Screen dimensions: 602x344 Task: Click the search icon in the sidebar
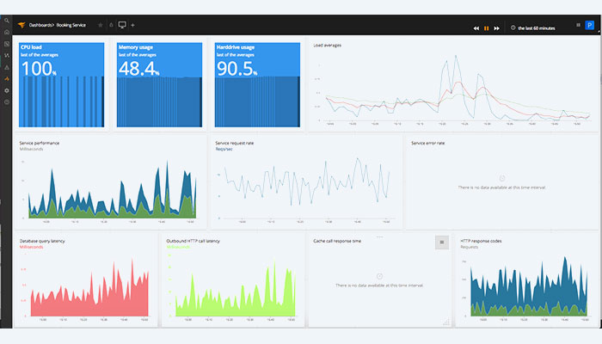[x=7, y=20]
